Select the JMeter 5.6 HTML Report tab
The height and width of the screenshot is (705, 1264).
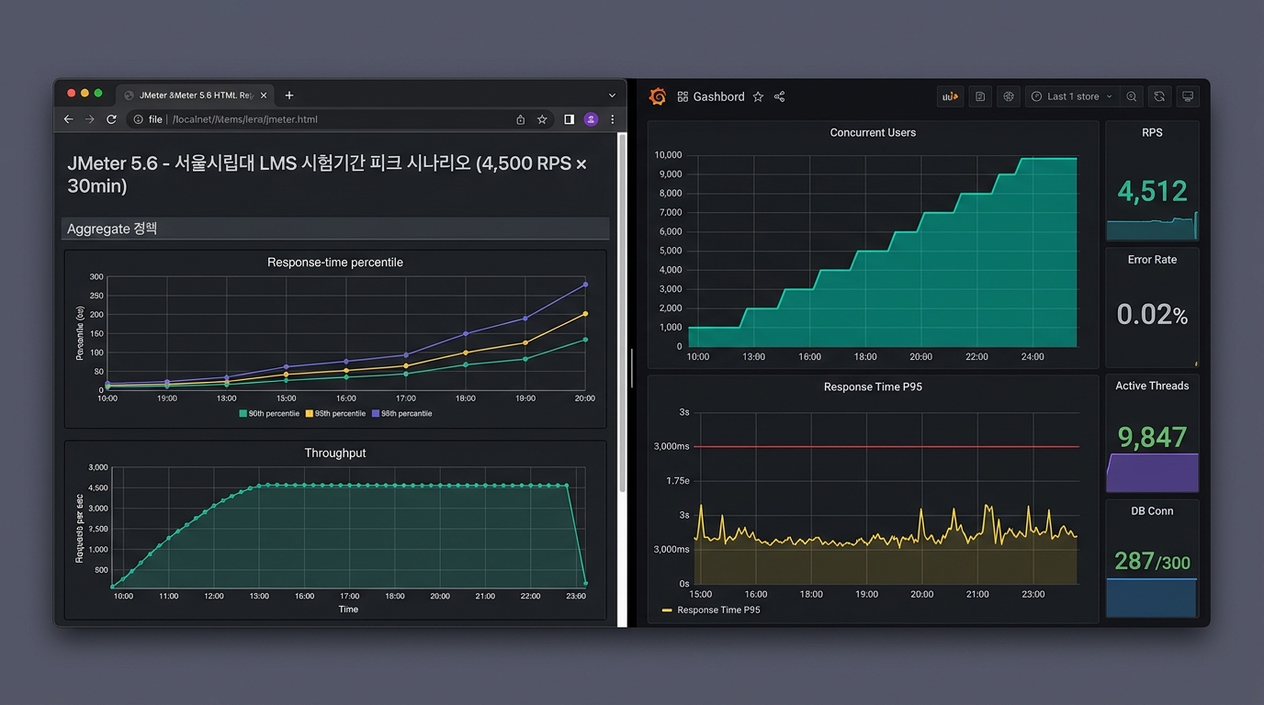pyautogui.click(x=196, y=95)
